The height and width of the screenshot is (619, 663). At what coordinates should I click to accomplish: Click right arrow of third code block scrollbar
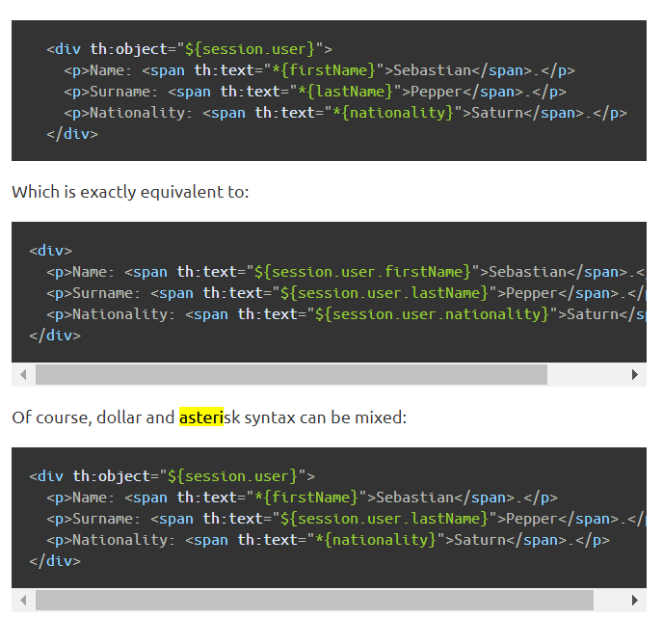coord(634,600)
